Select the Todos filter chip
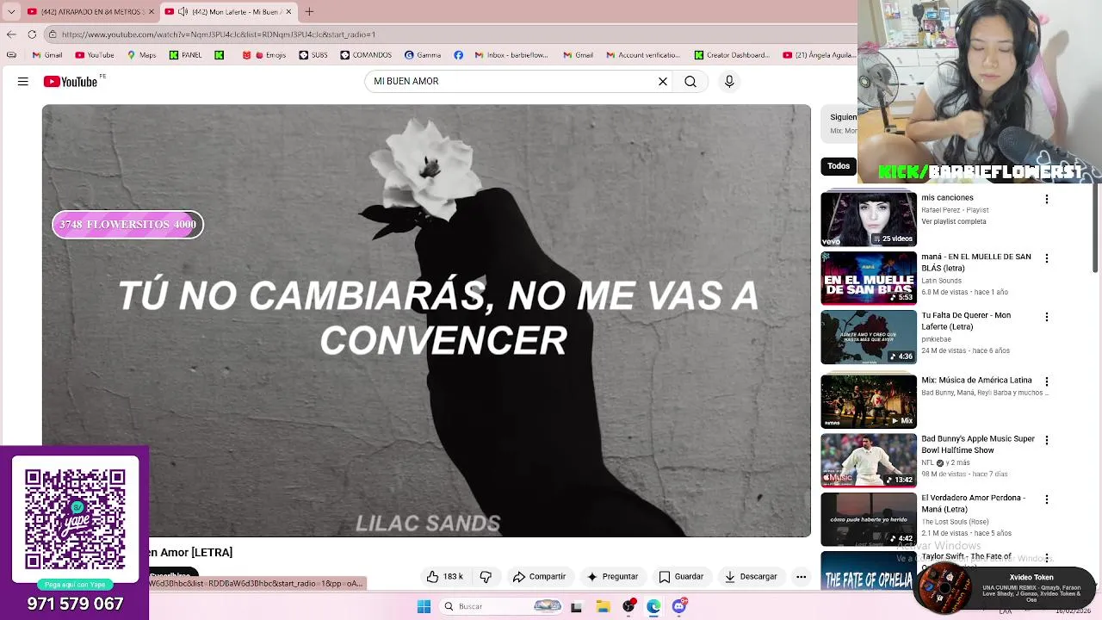This screenshot has width=1102, height=620. coord(839,166)
